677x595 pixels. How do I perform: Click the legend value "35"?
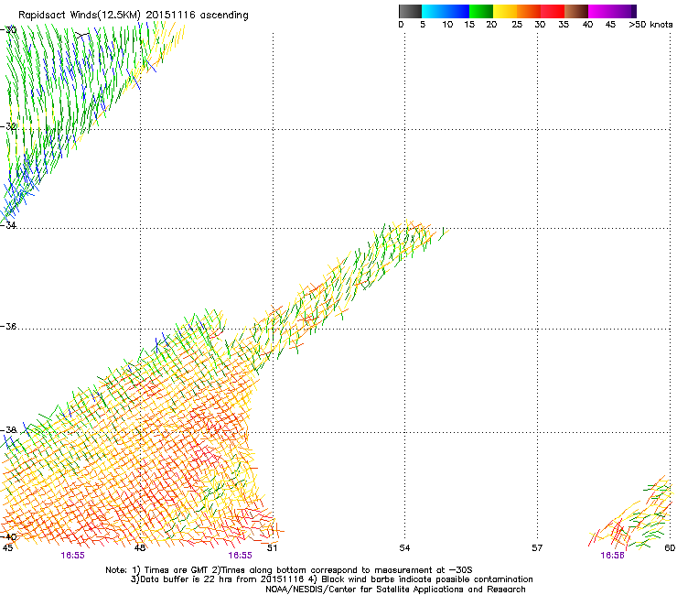point(564,25)
